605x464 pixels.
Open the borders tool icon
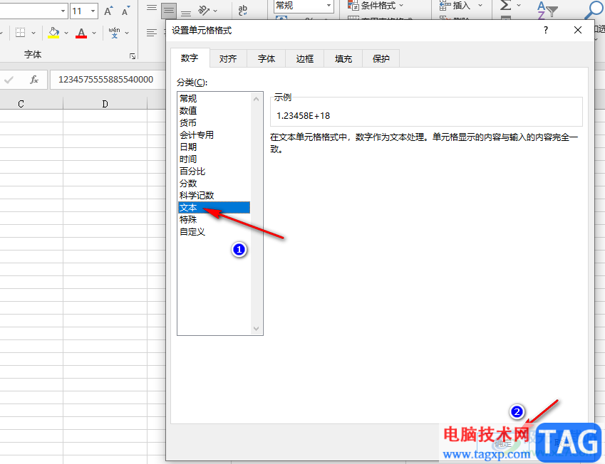coord(20,33)
